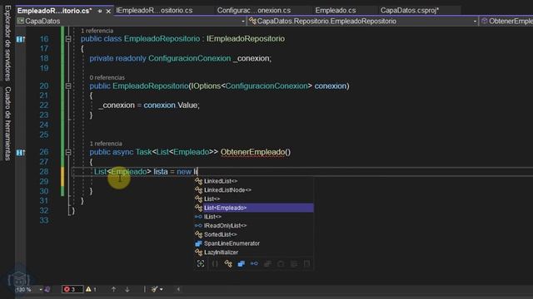Viewport: 533px width, 299px height.
Task: Switch to the EmpleadoR...itorio.cs tab
Action: 54,11
